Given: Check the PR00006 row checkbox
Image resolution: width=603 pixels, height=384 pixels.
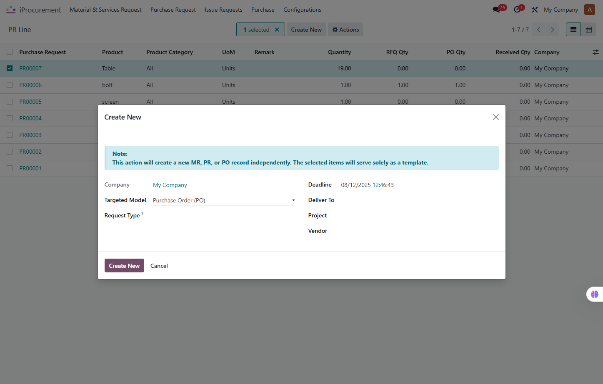Looking at the screenshot, I should (10, 85).
